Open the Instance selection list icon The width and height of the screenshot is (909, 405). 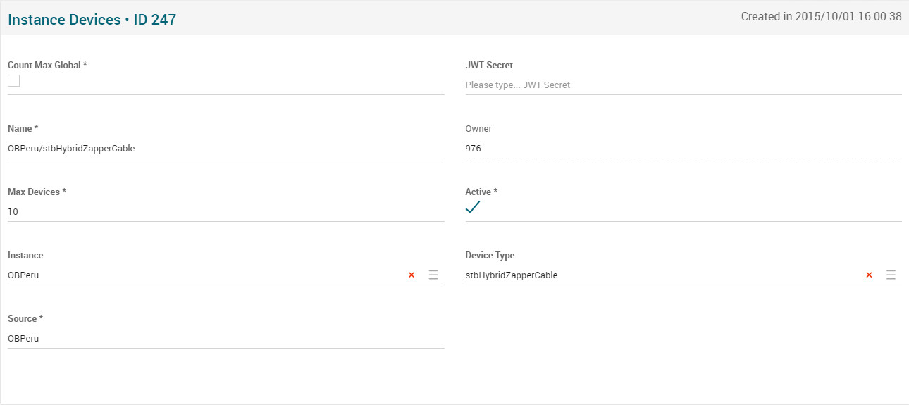coord(433,275)
